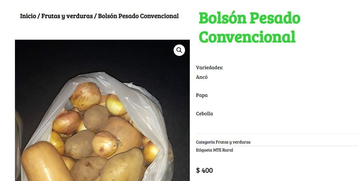Click the magnifier zoom icon on the photo
Screen dimensions: 358x181
pos(179,50)
